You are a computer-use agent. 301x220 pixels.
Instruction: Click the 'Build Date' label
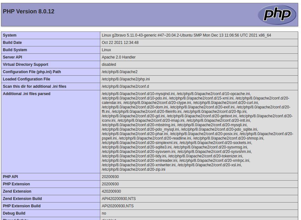click(x=12, y=43)
